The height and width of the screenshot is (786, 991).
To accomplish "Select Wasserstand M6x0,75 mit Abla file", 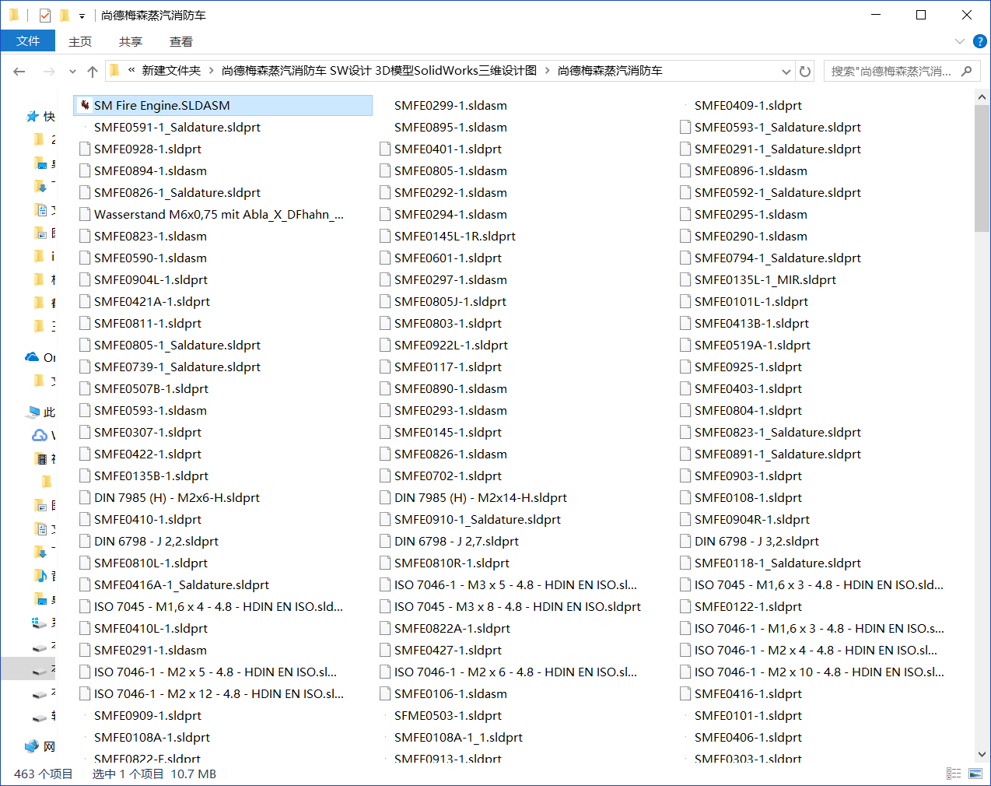I will coord(219,214).
